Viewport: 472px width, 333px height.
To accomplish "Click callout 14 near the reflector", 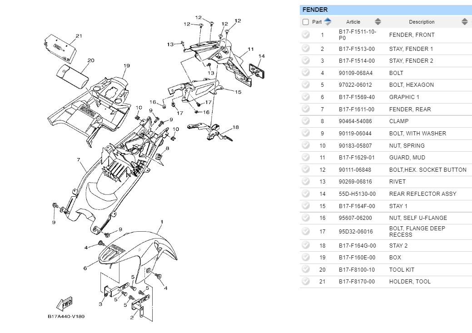I will tap(261, 56).
